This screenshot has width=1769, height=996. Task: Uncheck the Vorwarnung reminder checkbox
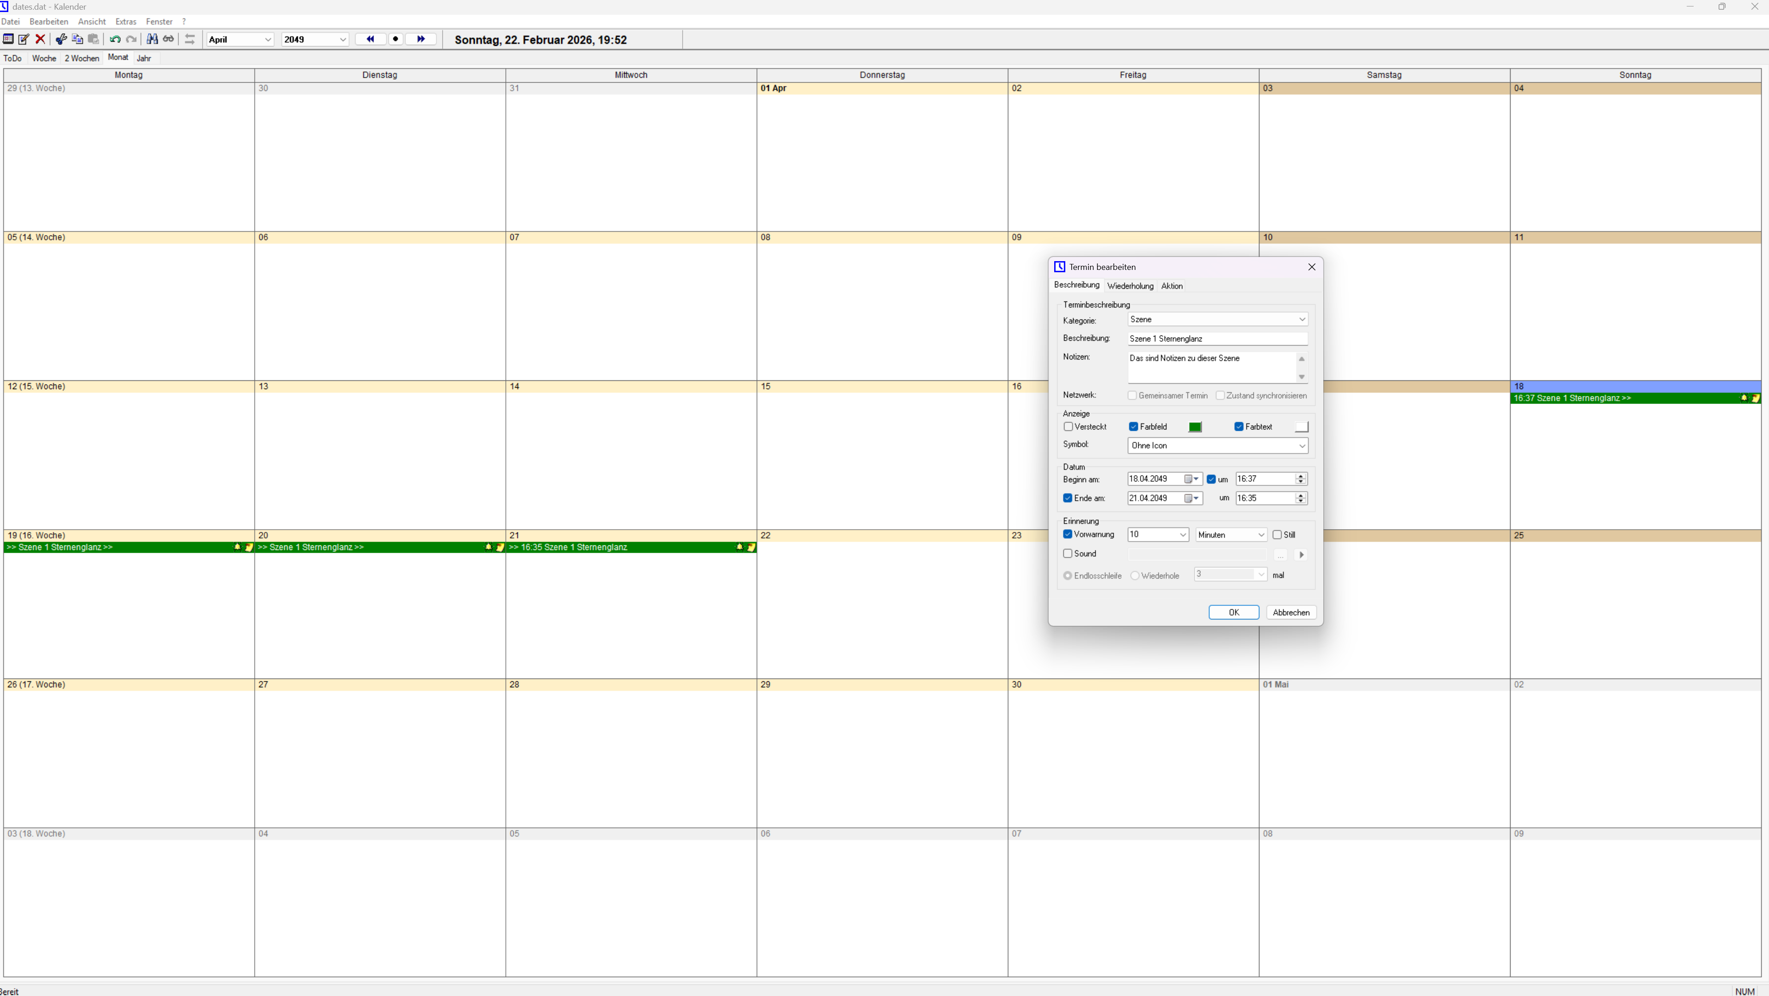point(1068,534)
